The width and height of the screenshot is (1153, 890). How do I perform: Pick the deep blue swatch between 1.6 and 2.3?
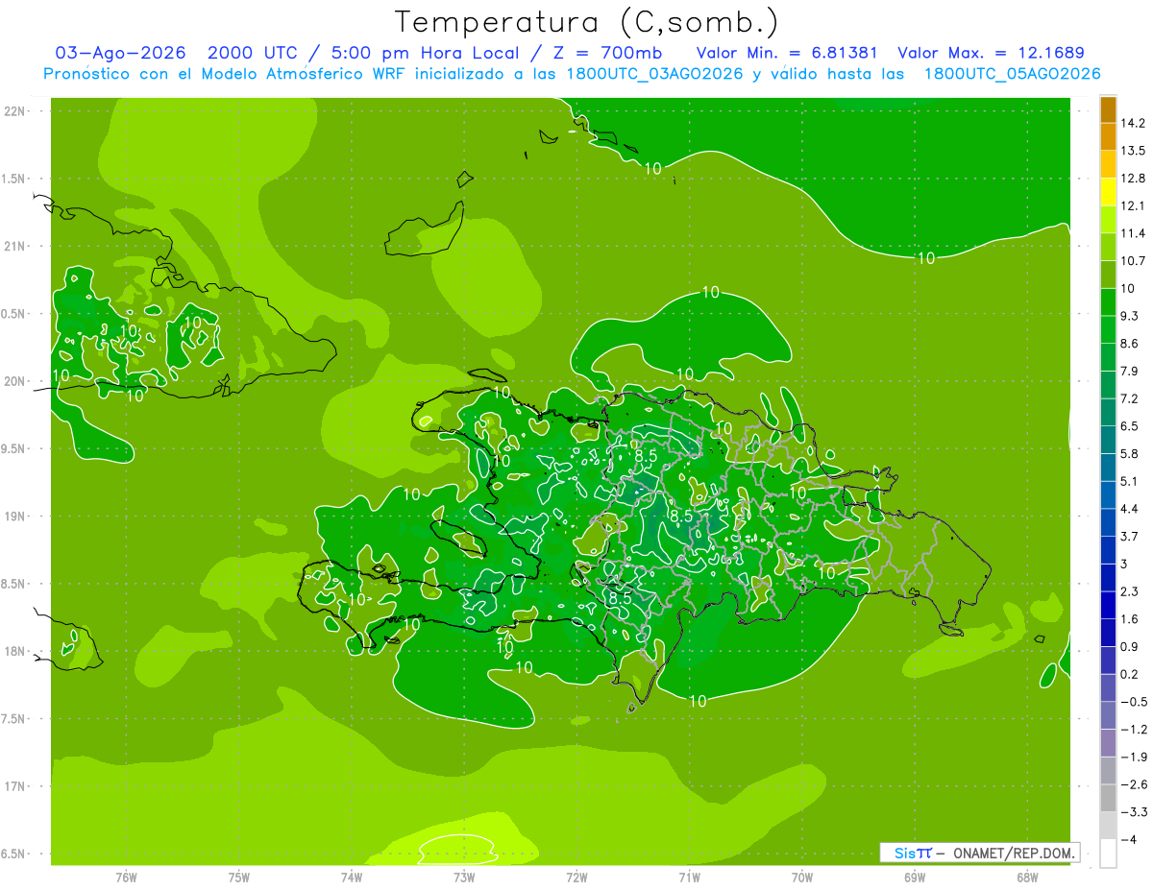1109,605
